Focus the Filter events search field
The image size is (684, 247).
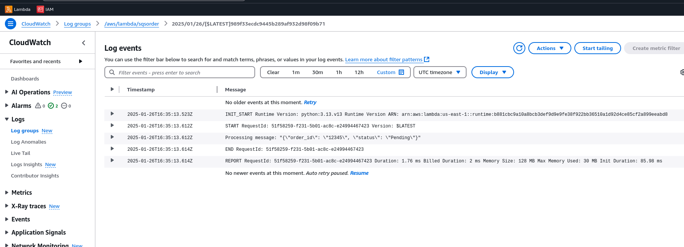pos(180,72)
